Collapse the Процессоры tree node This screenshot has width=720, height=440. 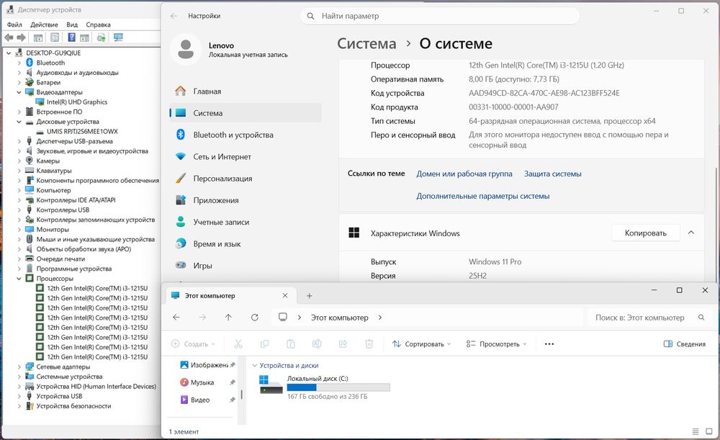tap(19, 278)
